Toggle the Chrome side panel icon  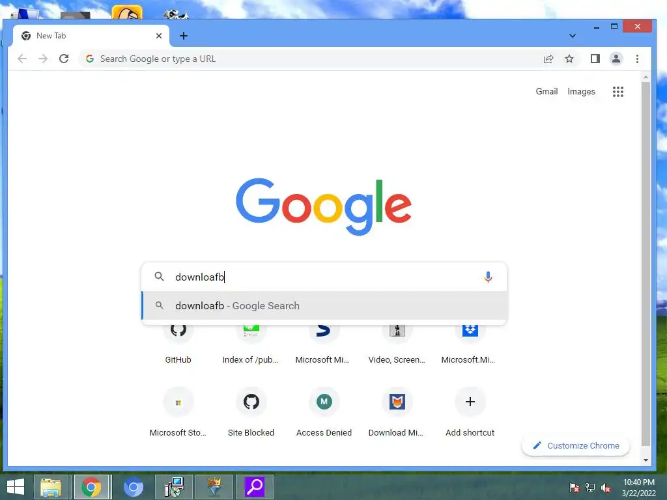595,59
